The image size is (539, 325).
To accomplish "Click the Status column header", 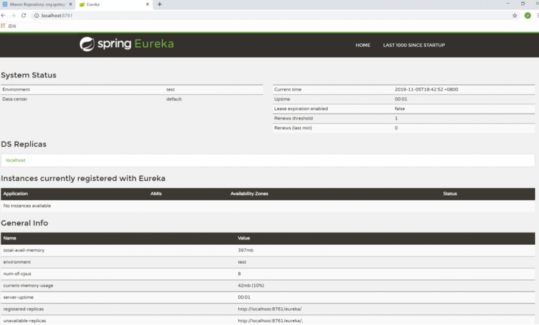I will click(x=450, y=194).
